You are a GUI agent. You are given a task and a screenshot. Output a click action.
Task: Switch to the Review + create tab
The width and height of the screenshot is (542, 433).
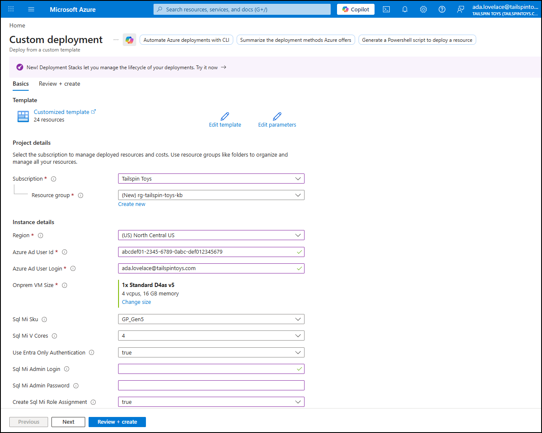click(59, 84)
